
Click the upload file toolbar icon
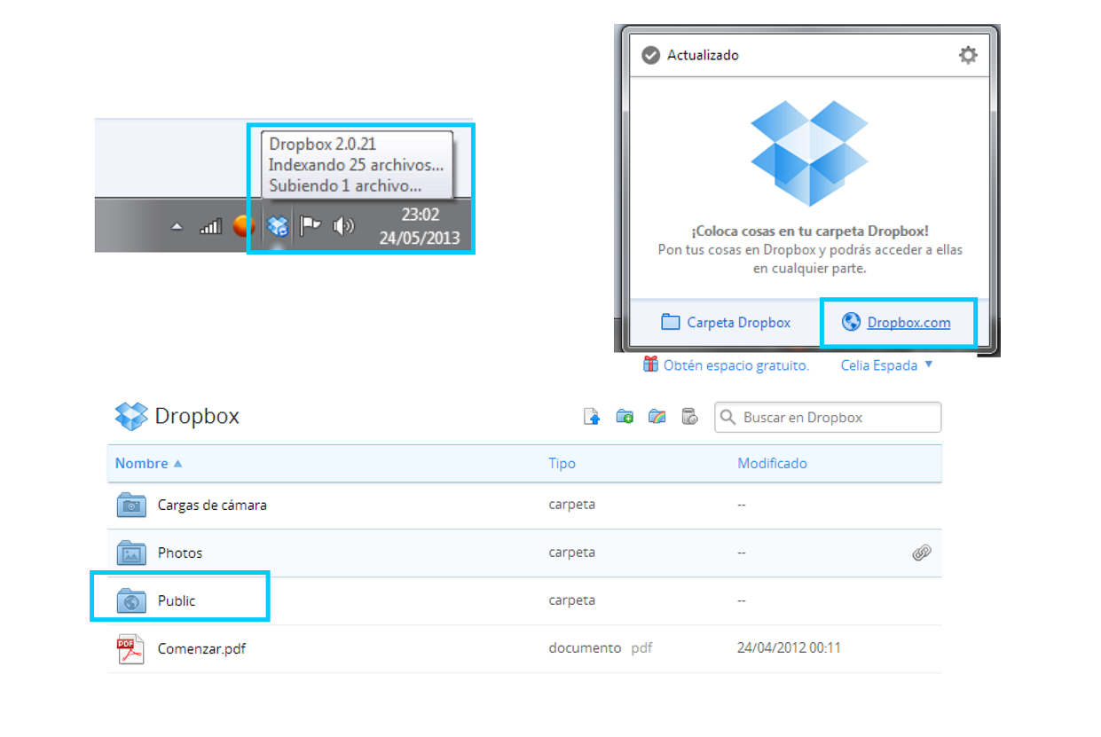(592, 416)
